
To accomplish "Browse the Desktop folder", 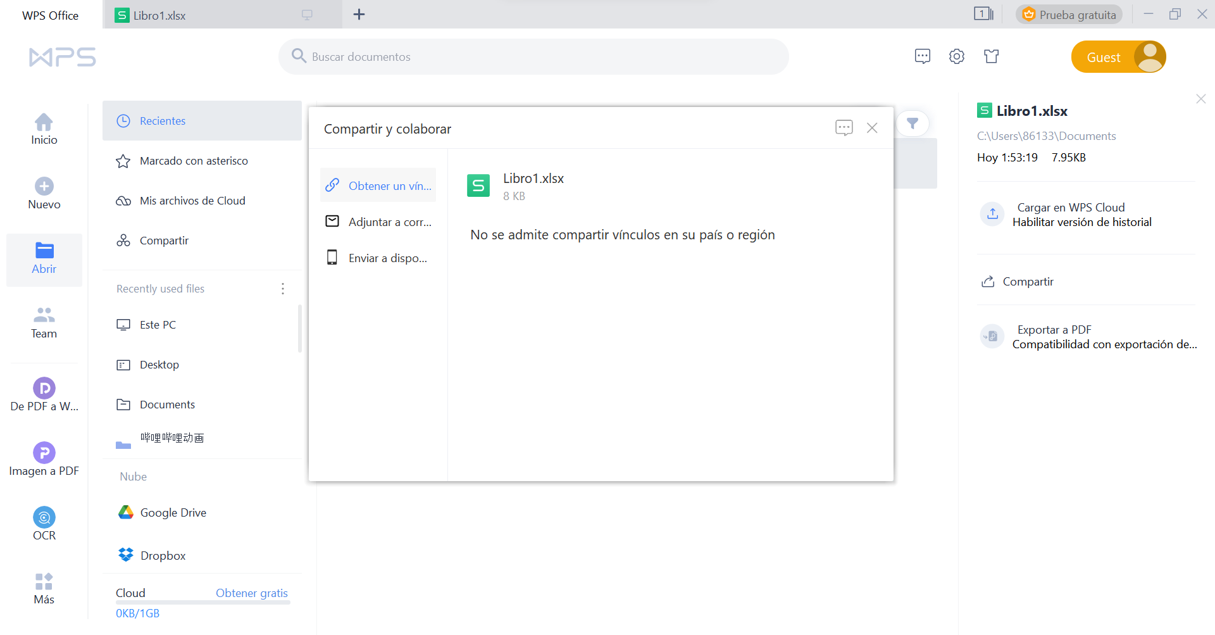I will pos(202,365).
